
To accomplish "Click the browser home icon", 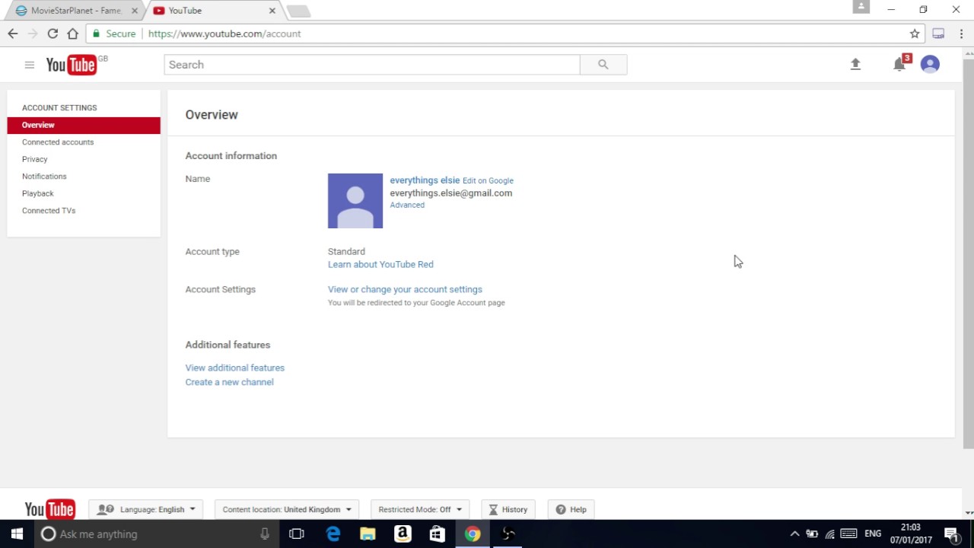I will (x=72, y=33).
